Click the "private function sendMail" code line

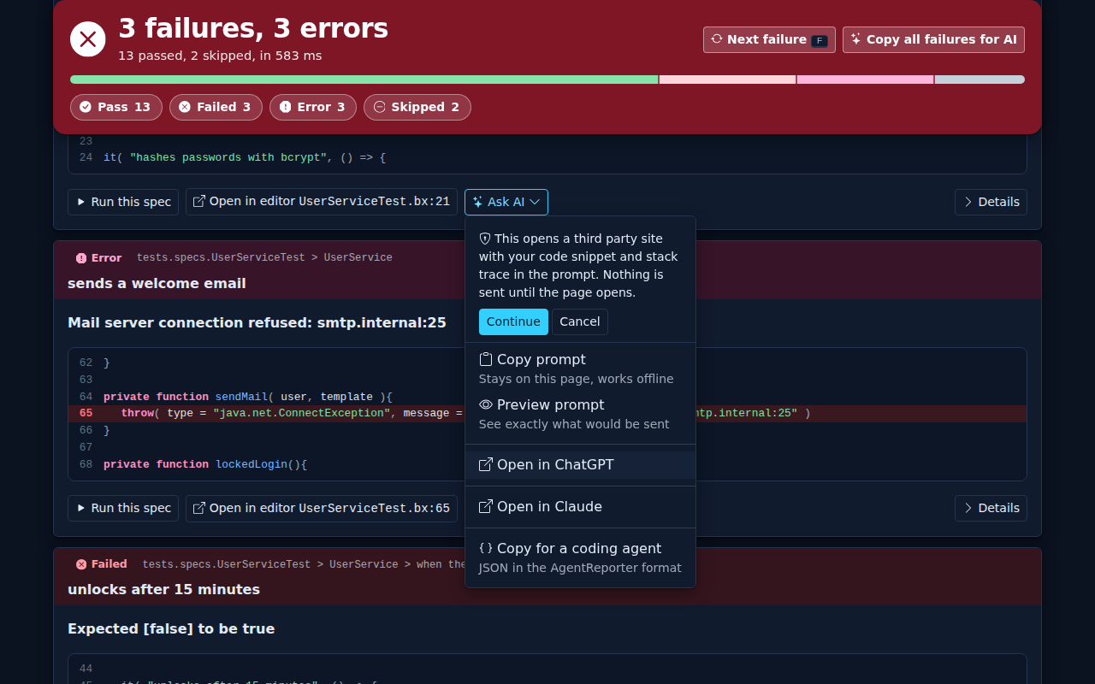[247, 397]
